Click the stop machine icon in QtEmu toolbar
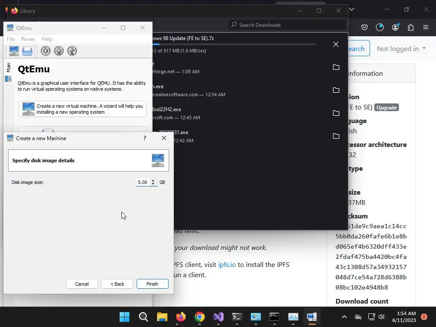This screenshot has height=327, width=436. click(59, 51)
